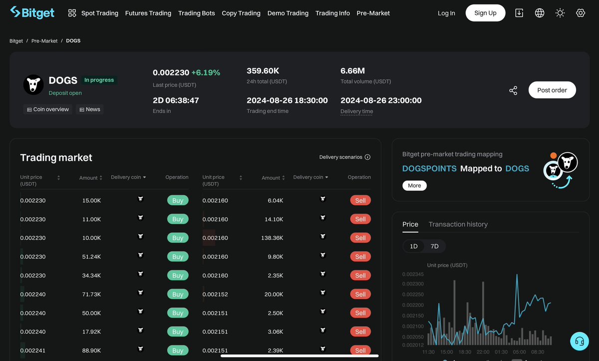Buy the 51.24K order

pyautogui.click(x=178, y=257)
